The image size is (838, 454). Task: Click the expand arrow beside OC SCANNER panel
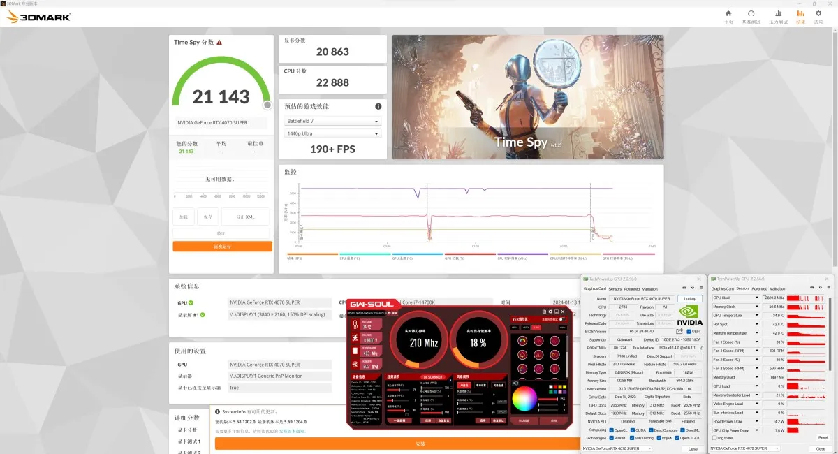pyautogui.click(x=450, y=380)
